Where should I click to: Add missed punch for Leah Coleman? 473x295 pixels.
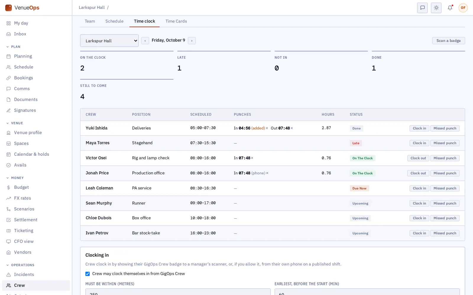pyautogui.click(x=445, y=188)
